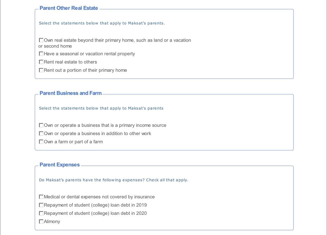Click the 'Rent real estate to others' label text
The width and height of the screenshot is (327, 235).
(70, 62)
